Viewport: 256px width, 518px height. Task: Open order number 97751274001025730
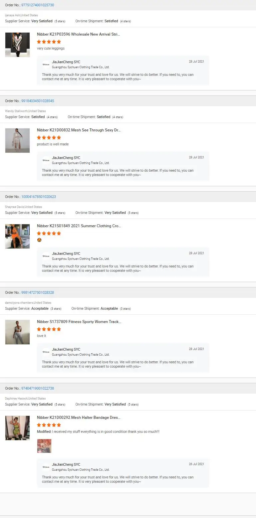38,5
